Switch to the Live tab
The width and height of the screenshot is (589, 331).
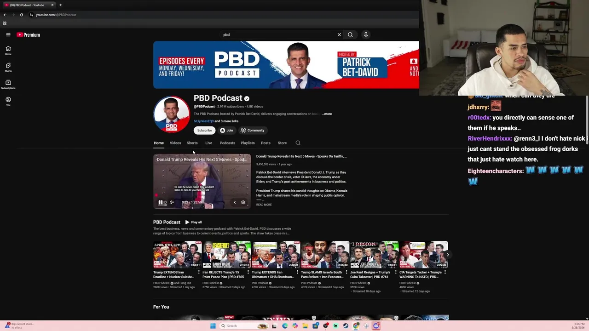(x=208, y=143)
